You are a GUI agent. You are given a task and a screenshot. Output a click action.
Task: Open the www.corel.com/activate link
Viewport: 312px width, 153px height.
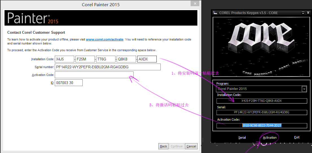pyautogui.click(x=105, y=39)
